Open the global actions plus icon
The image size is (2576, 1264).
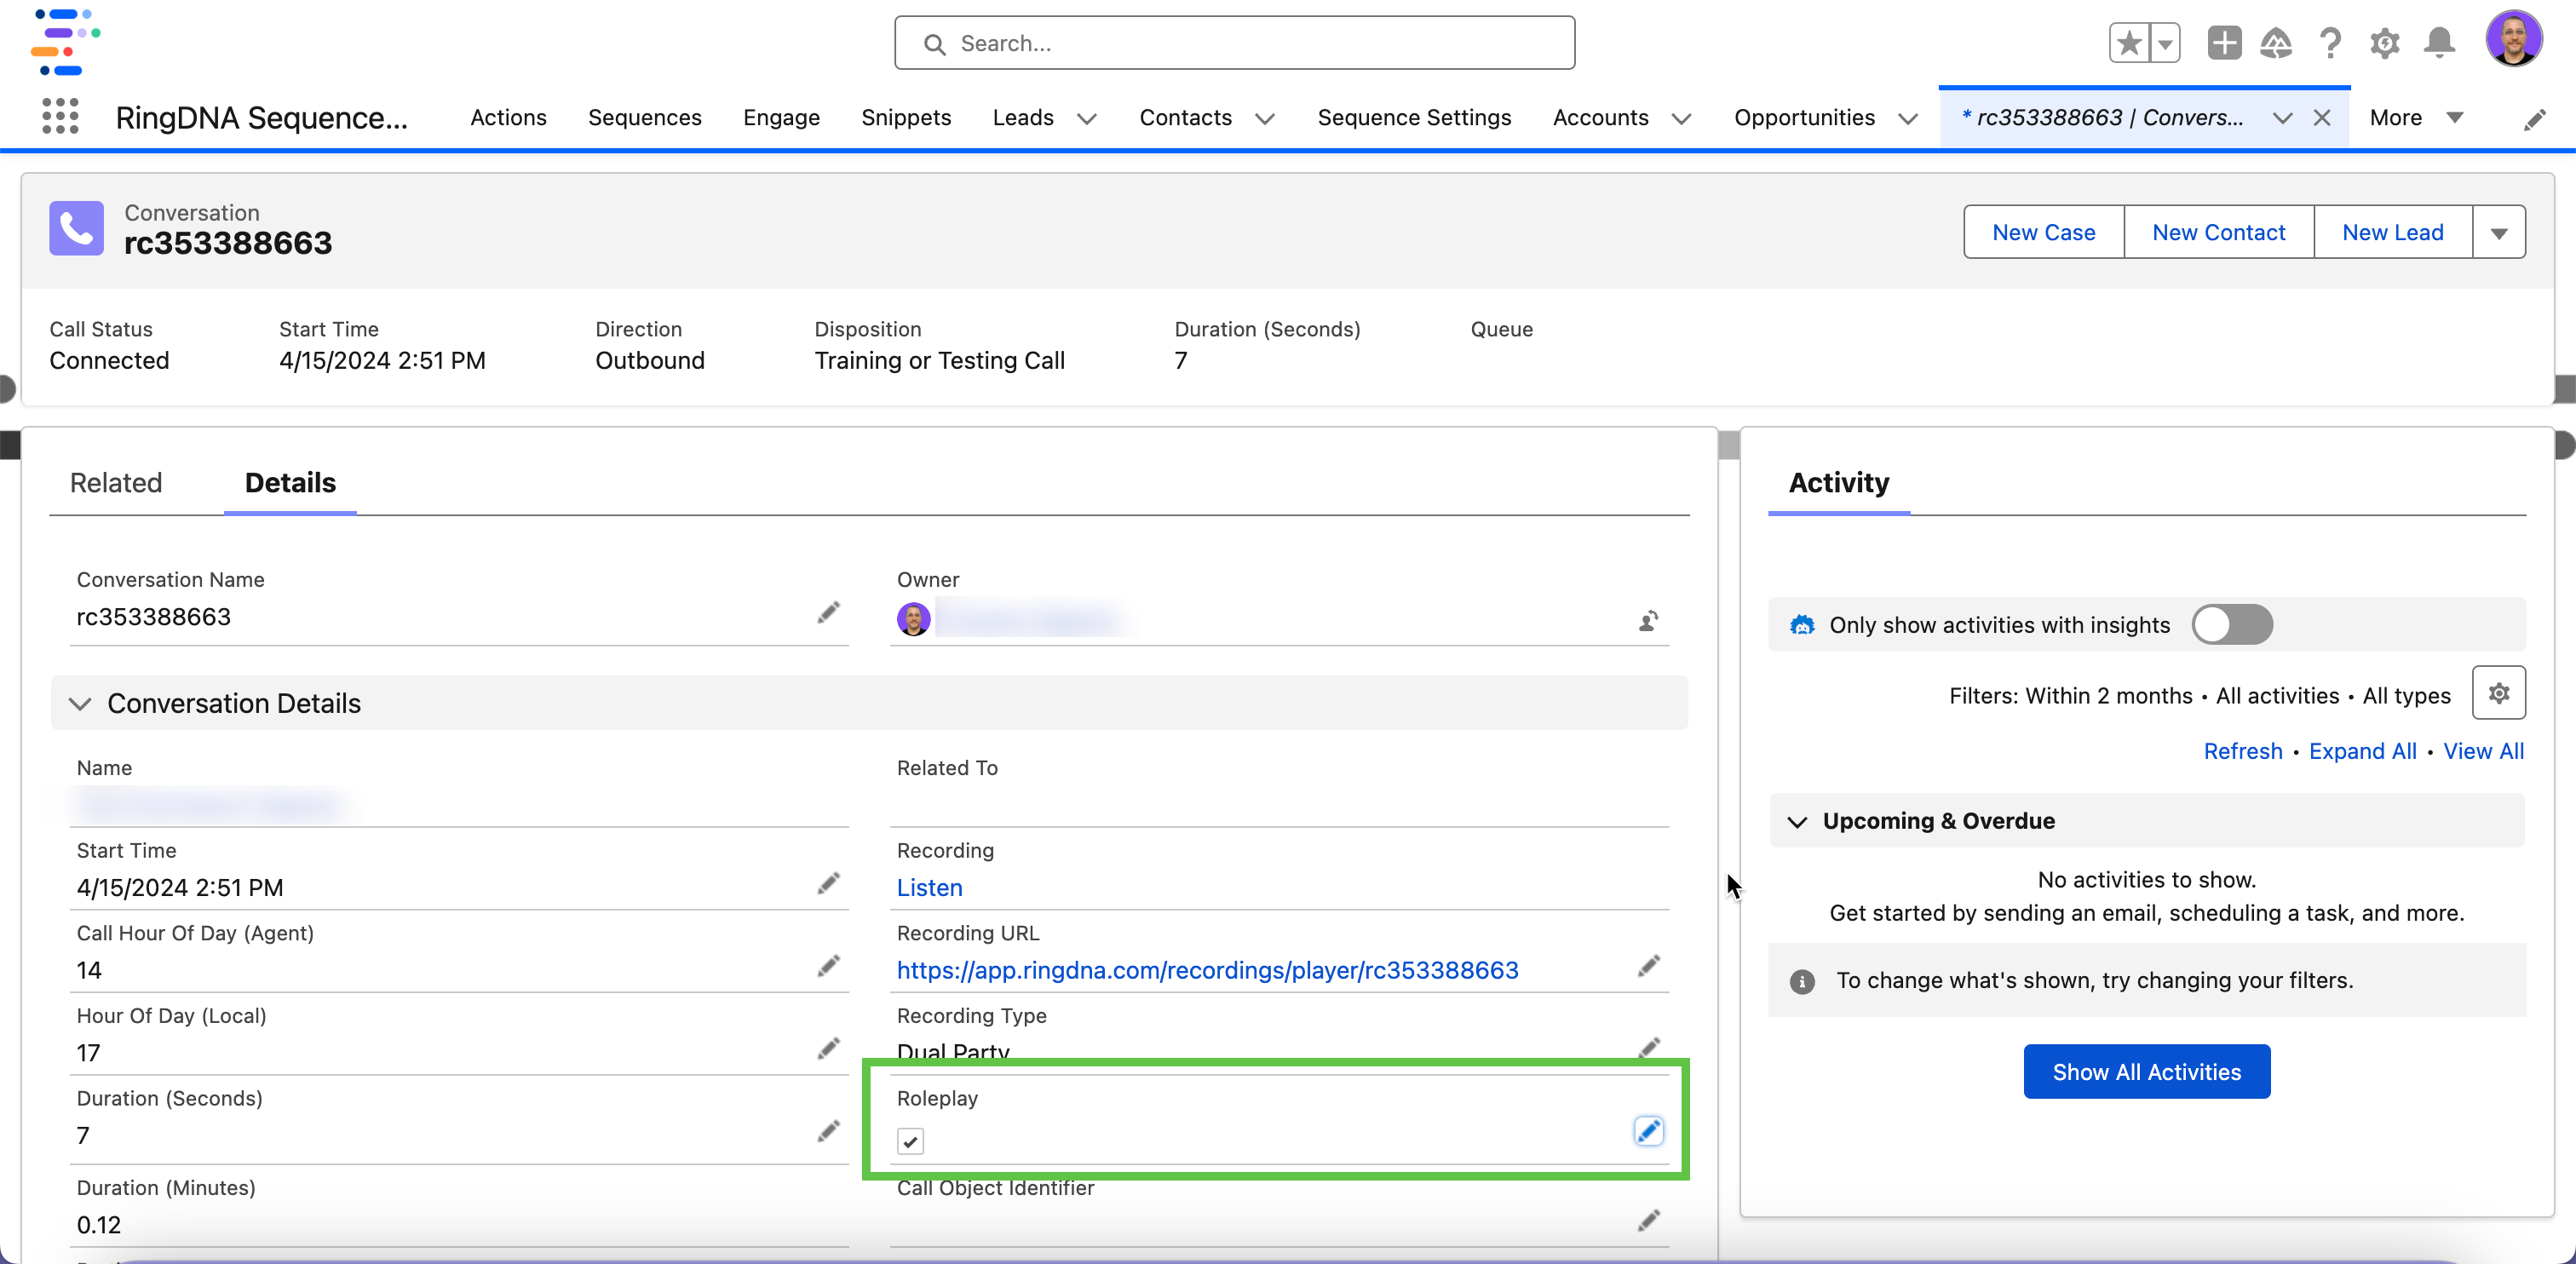[2224, 43]
